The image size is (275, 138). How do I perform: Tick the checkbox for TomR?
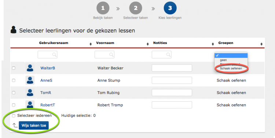(14, 93)
